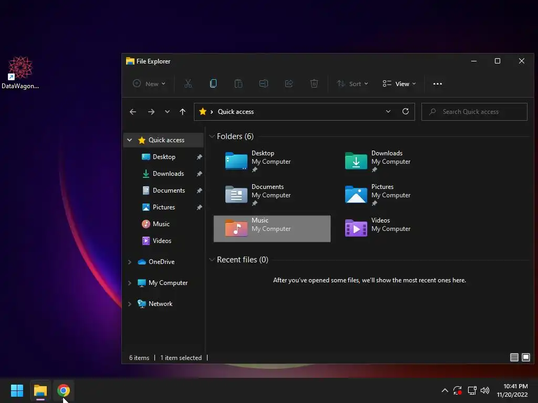Click the Copy icon in toolbar
Image resolution: width=538 pixels, height=403 pixels.
point(213,83)
